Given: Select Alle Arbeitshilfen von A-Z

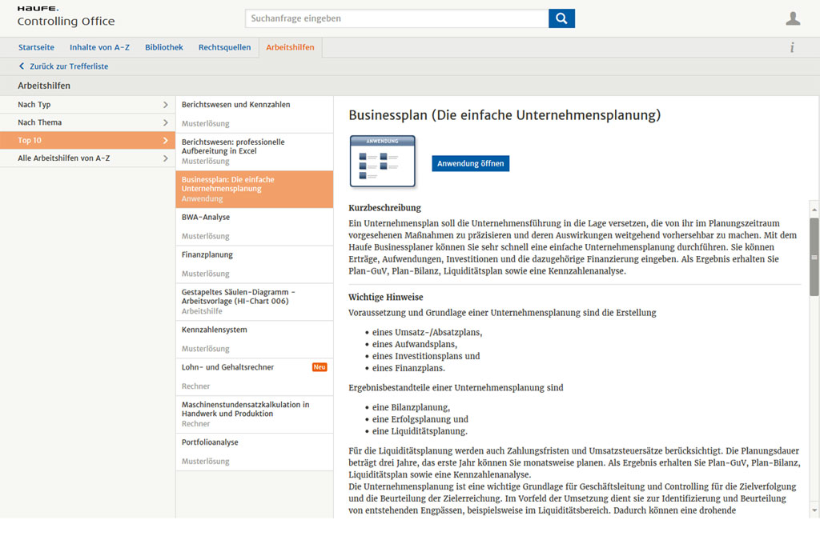Looking at the screenshot, I should pyautogui.click(x=87, y=158).
